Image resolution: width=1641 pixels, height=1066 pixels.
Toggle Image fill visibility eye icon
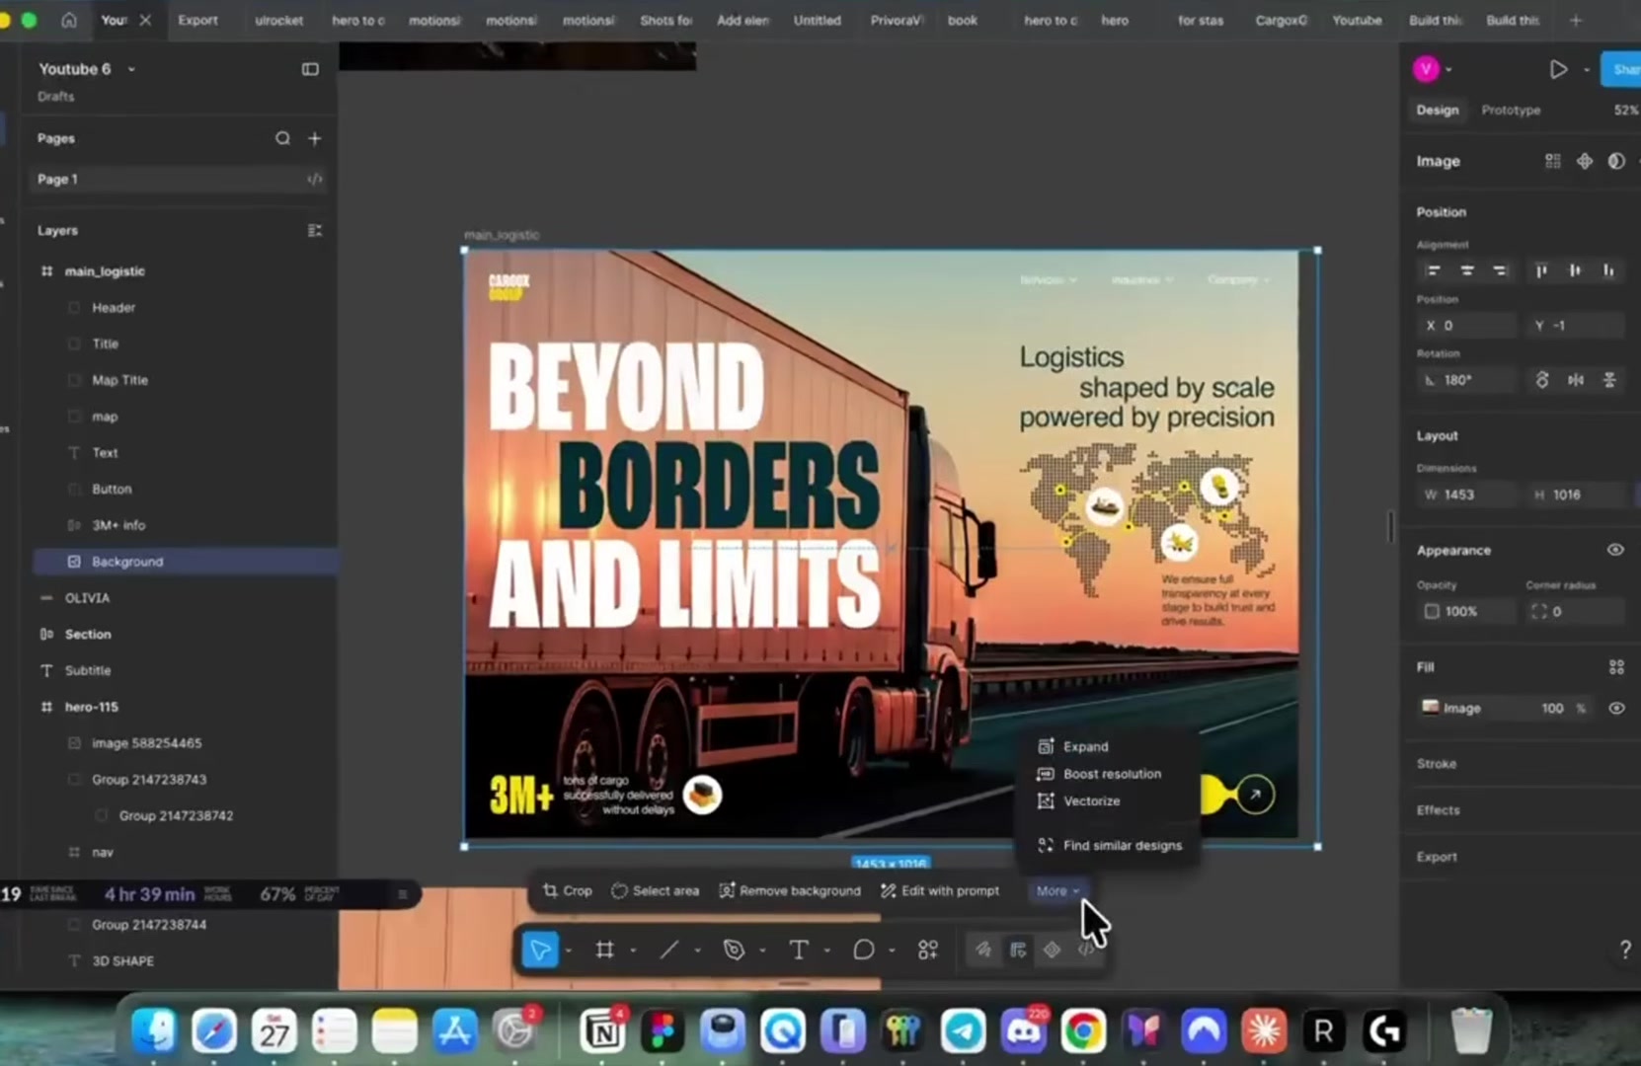pos(1616,708)
